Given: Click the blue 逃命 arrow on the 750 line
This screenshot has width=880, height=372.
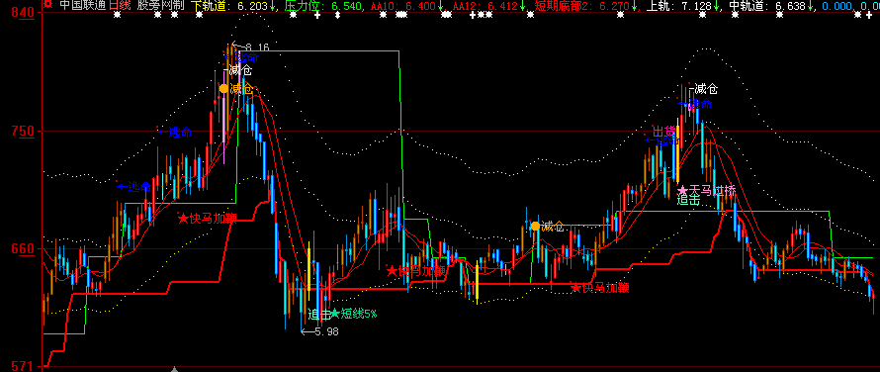Looking at the screenshot, I should pos(163,132).
